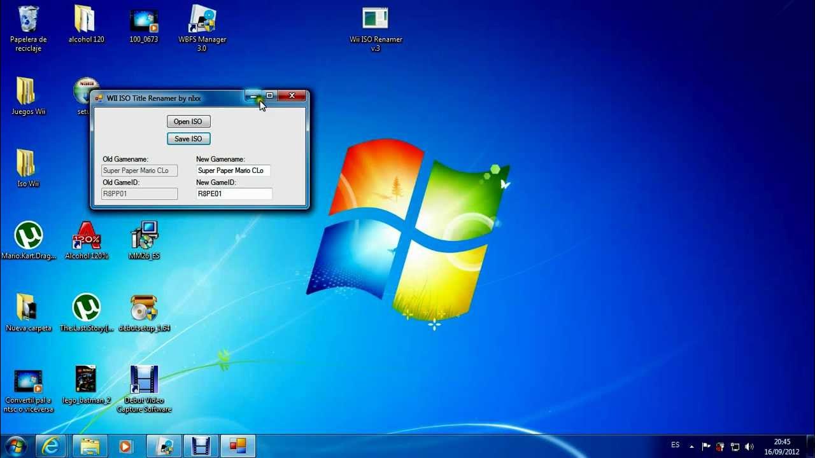Click into the New Gamename field
The width and height of the screenshot is (815, 458).
pyautogui.click(x=233, y=170)
